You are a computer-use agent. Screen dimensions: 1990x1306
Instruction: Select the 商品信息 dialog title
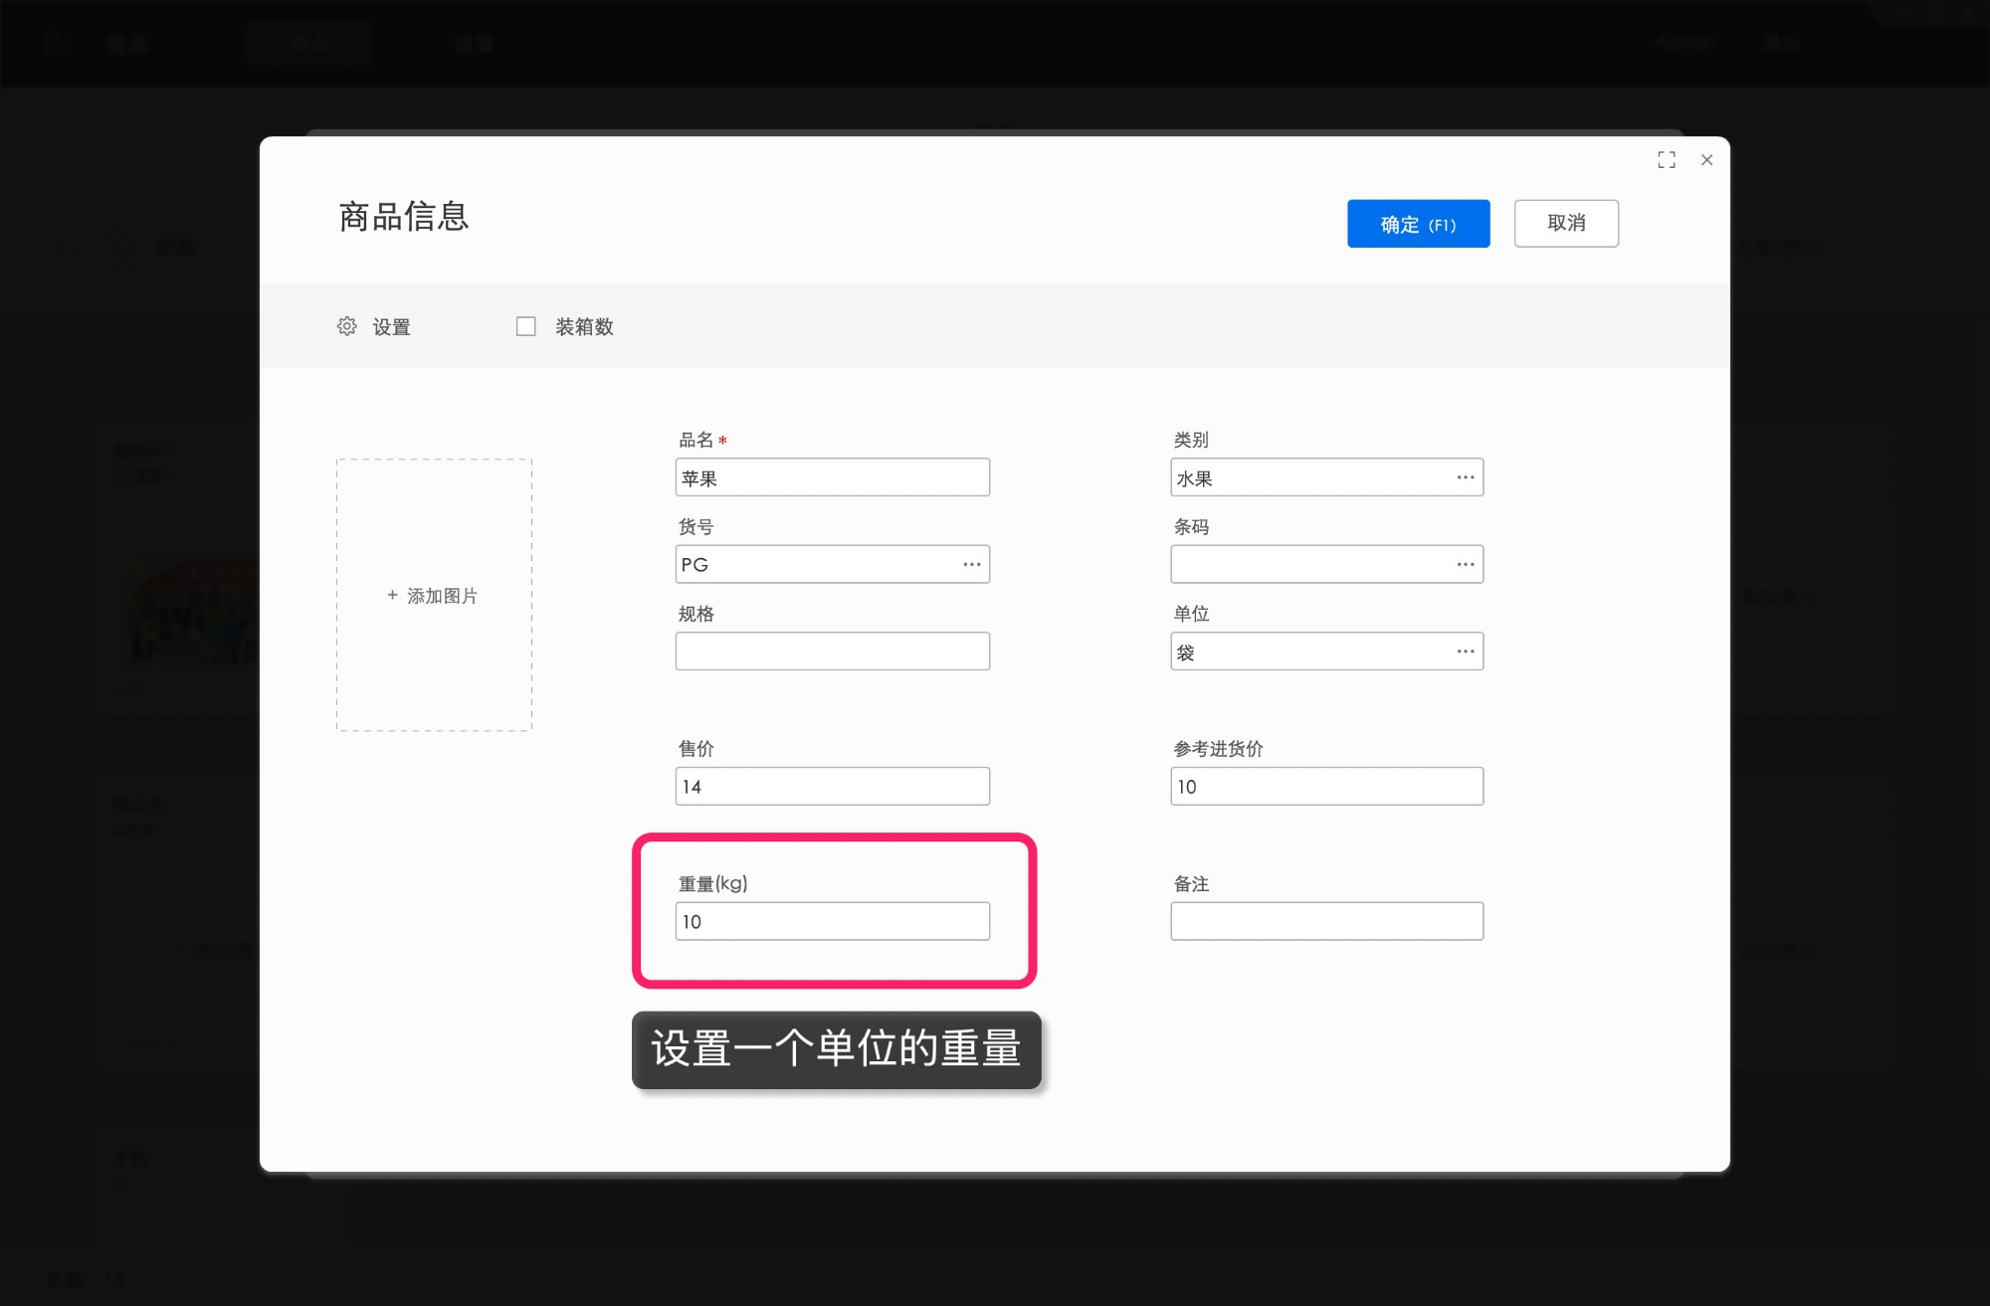click(x=404, y=216)
